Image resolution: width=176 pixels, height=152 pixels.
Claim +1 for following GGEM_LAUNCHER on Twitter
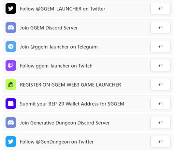[160, 9]
